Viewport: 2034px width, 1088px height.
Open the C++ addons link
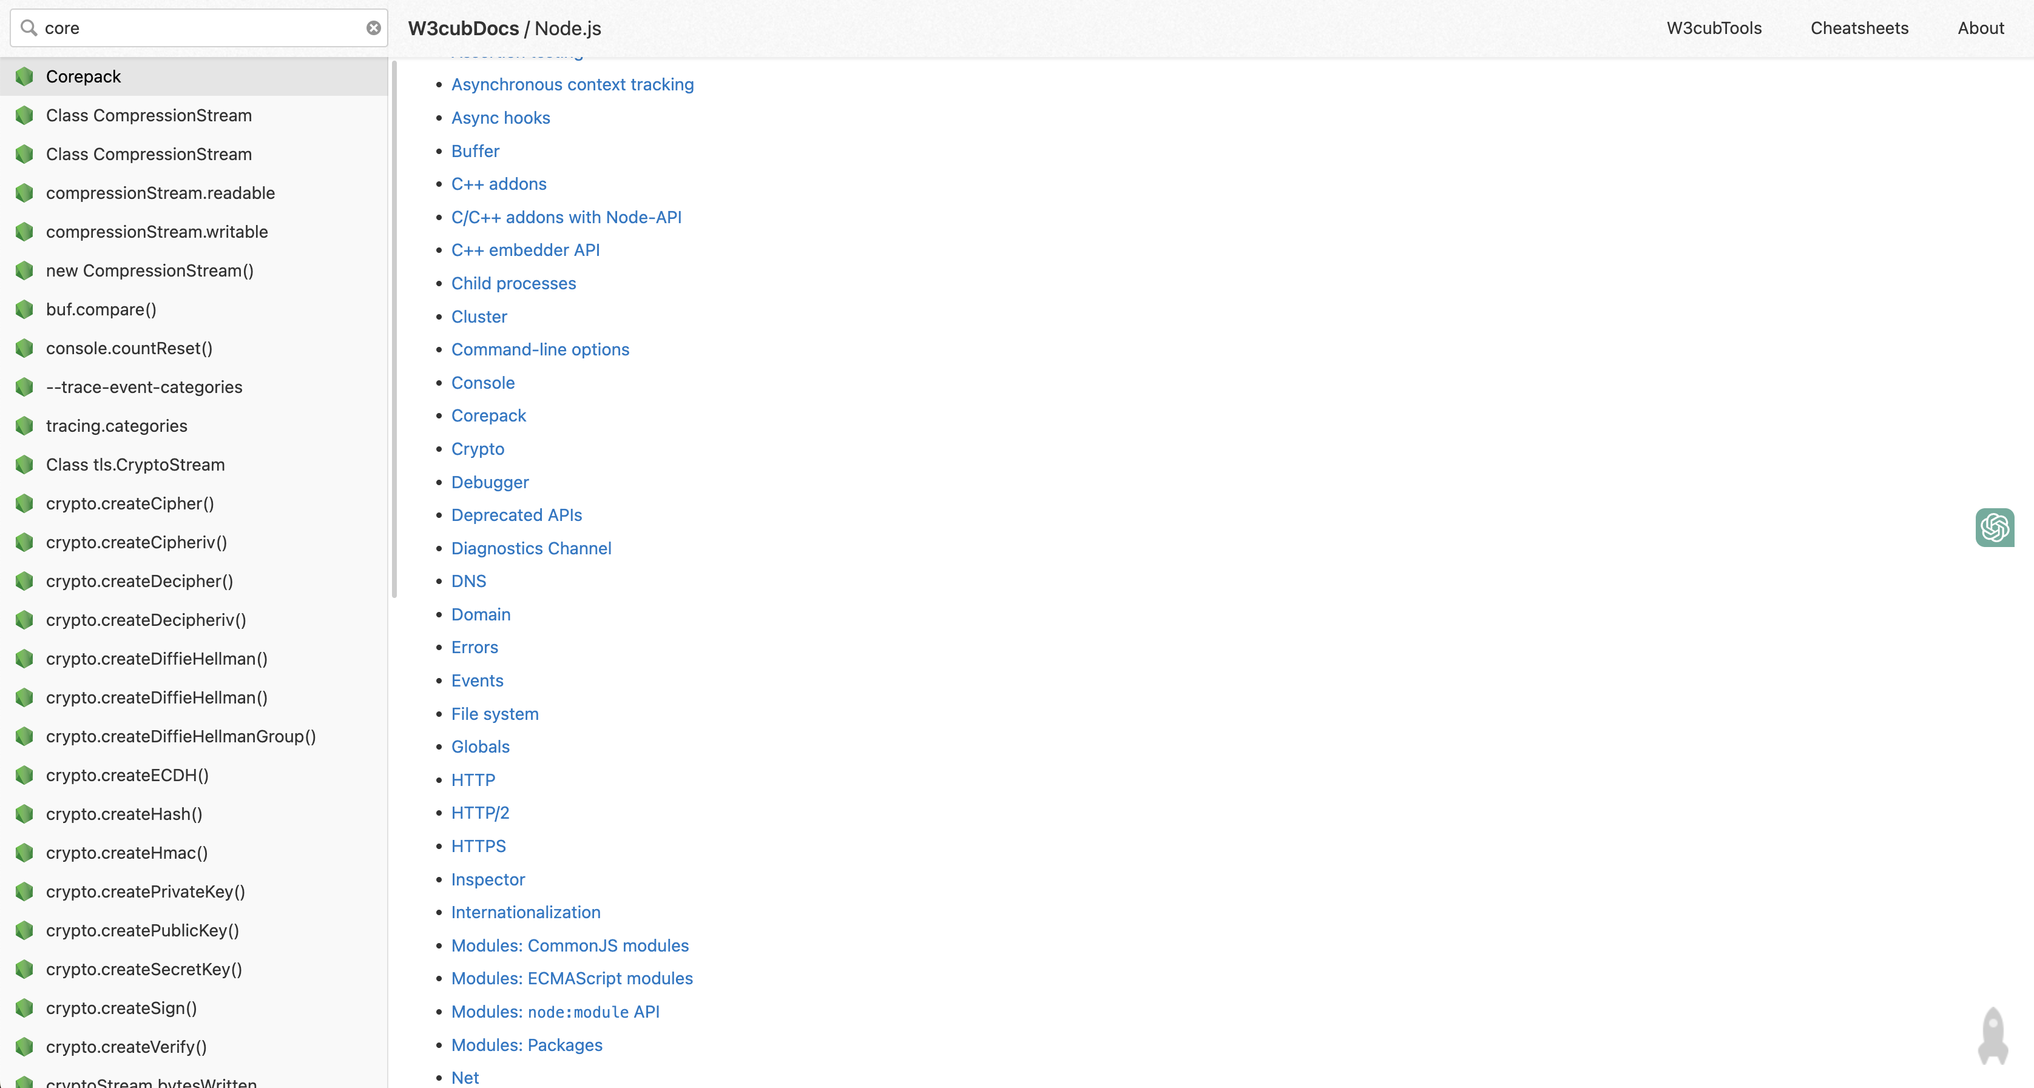498,184
